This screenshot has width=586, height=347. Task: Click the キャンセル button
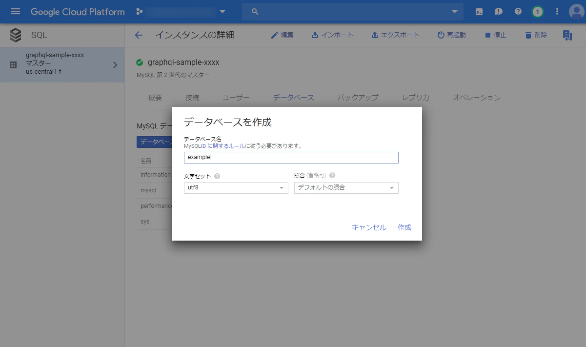point(369,227)
